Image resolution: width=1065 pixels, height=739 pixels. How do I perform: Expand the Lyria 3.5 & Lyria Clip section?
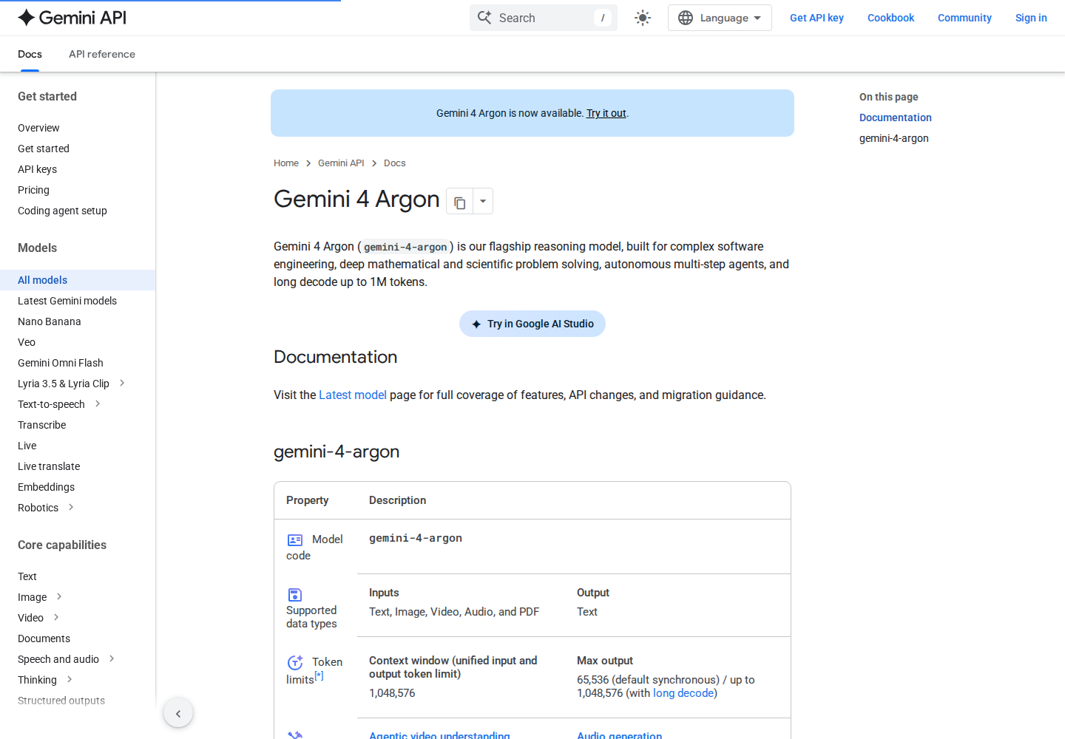[x=122, y=383]
